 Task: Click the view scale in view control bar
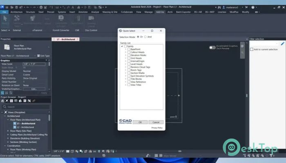[x=58, y=151]
